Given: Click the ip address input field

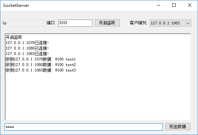Looking at the screenshot, I should (x=27, y=23).
